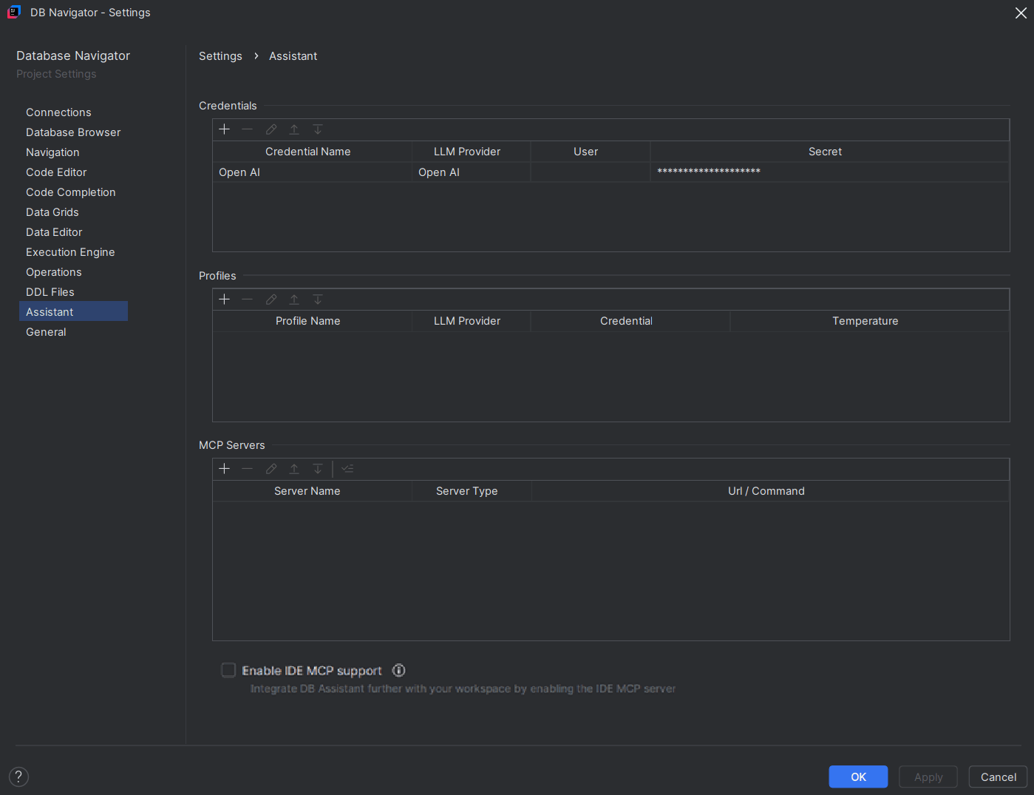
Task: Remove MCP server using minus icon
Action: (x=248, y=469)
